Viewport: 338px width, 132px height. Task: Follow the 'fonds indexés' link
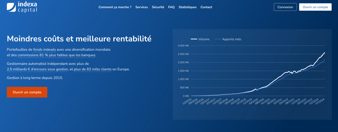pyautogui.click(x=45, y=50)
